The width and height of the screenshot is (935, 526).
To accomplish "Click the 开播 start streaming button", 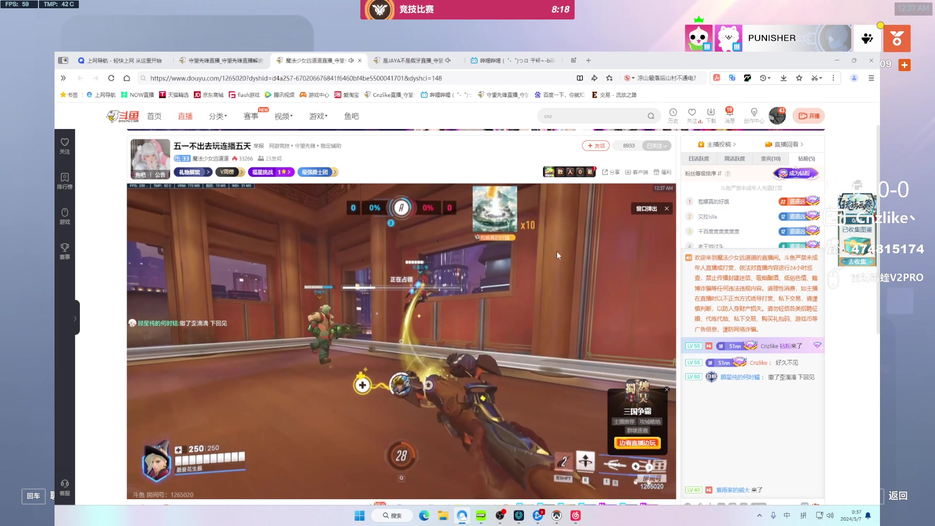I will [x=809, y=116].
